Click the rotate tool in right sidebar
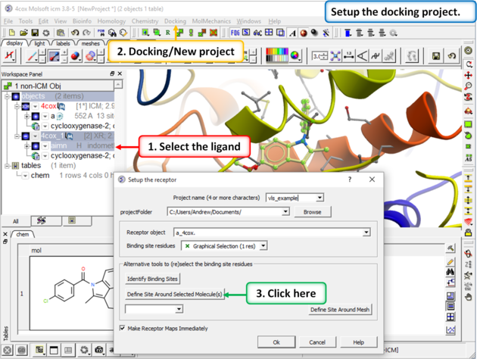477x359 pixels. (x=469, y=64)
